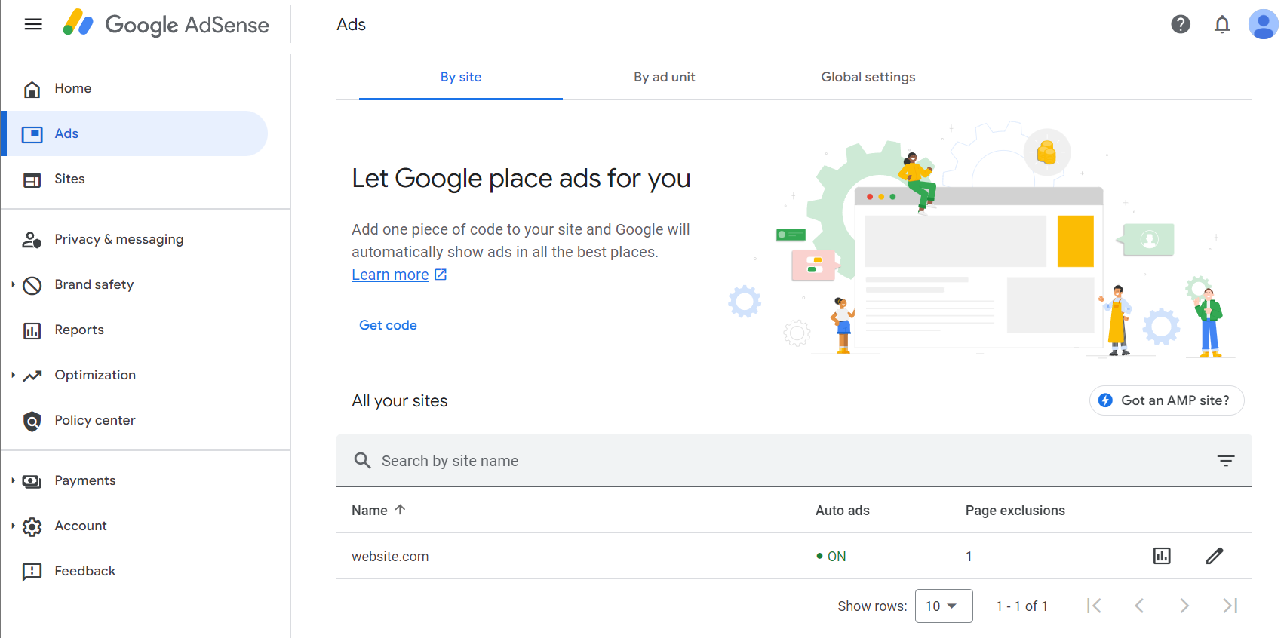
Task: Open the sites filter icon
Action: (x=1226, y=460)
